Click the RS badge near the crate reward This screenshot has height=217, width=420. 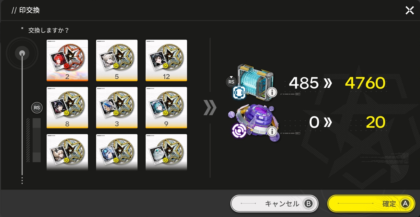coord(231,81)
